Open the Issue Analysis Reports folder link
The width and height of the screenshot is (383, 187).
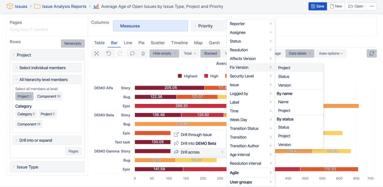point(64,6)
